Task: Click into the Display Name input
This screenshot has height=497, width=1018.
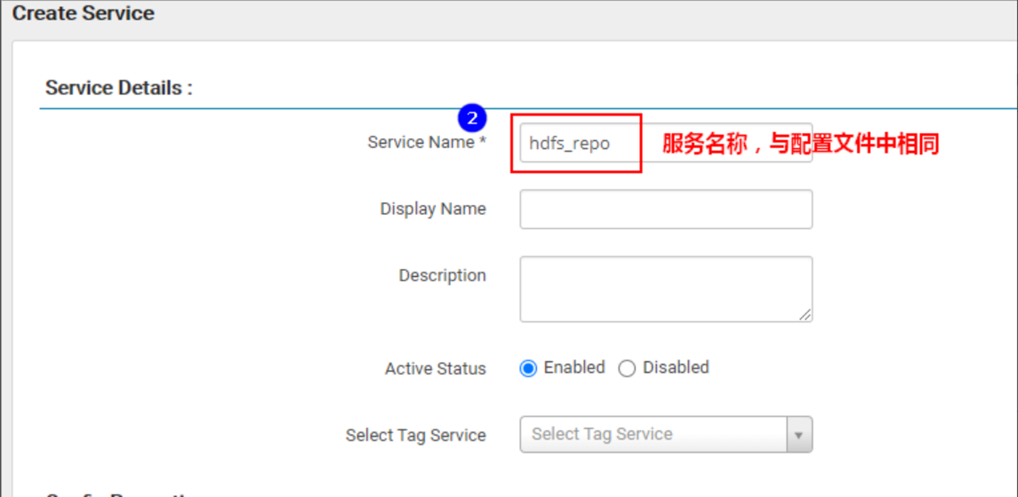Action: (x=666, y=209)
